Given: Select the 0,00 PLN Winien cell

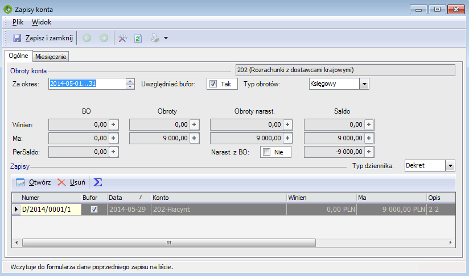Looking at the screenshot, I should click(322, 210).
